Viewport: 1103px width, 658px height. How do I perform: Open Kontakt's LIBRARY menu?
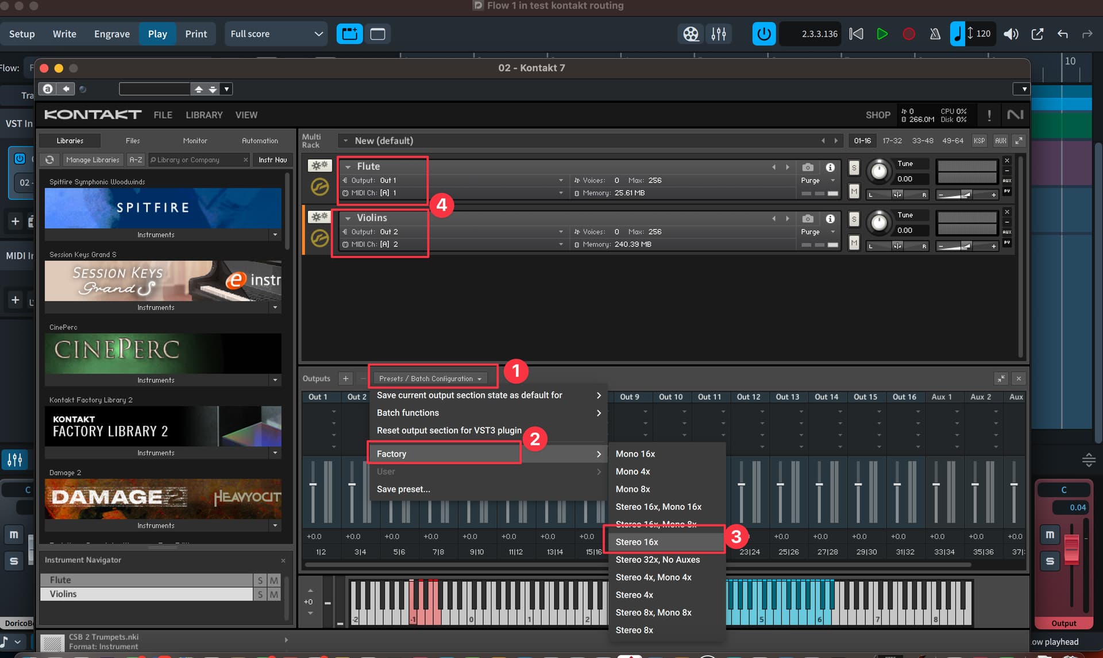(x=204, y=115)
